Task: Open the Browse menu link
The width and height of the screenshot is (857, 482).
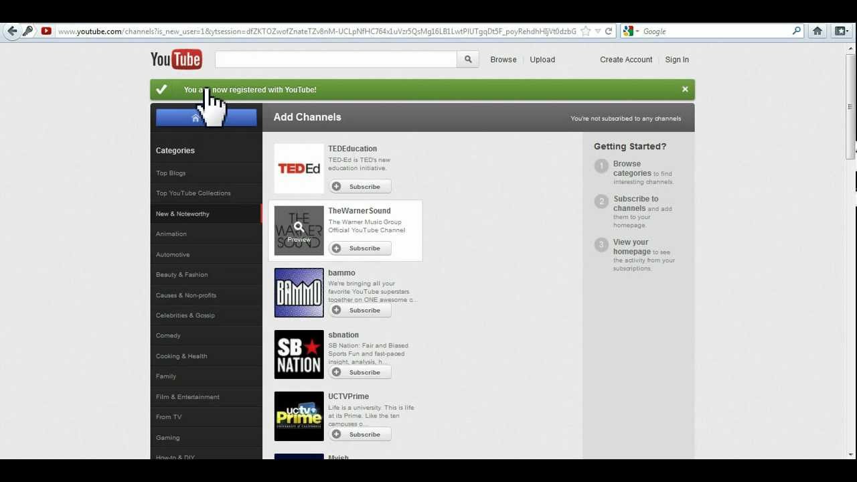Action: coord(503,60)
